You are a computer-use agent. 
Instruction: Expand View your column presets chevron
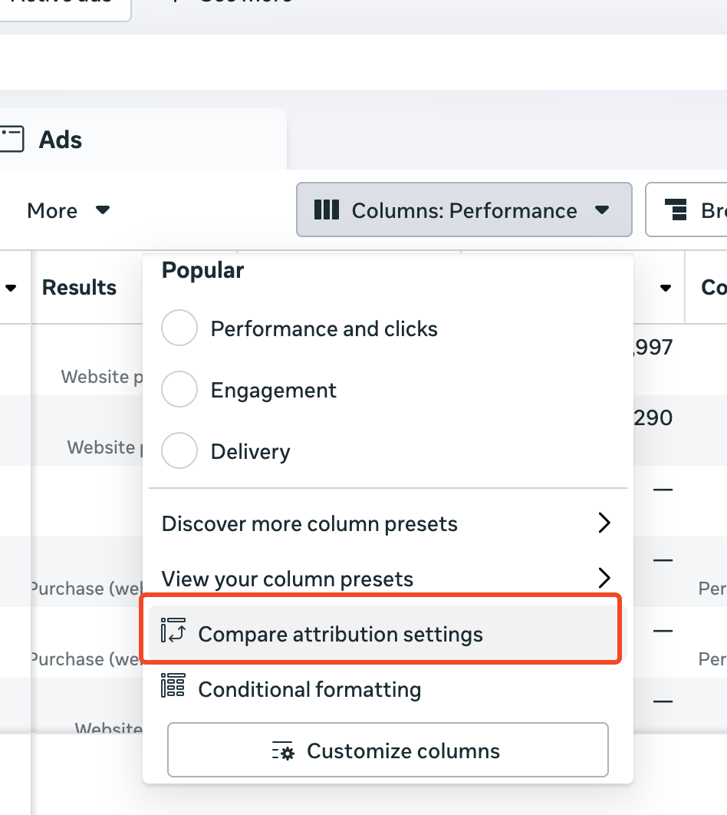click(x=604, y=578)
